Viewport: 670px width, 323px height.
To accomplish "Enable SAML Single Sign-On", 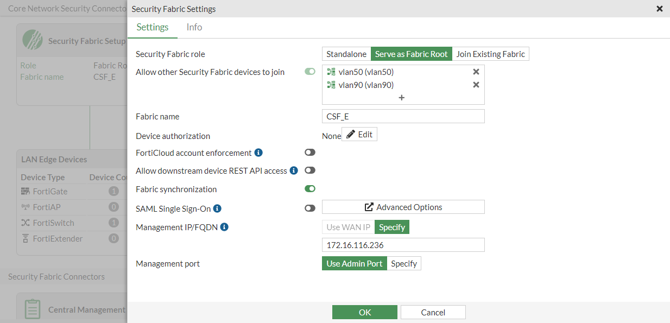I will pos(309,208).
